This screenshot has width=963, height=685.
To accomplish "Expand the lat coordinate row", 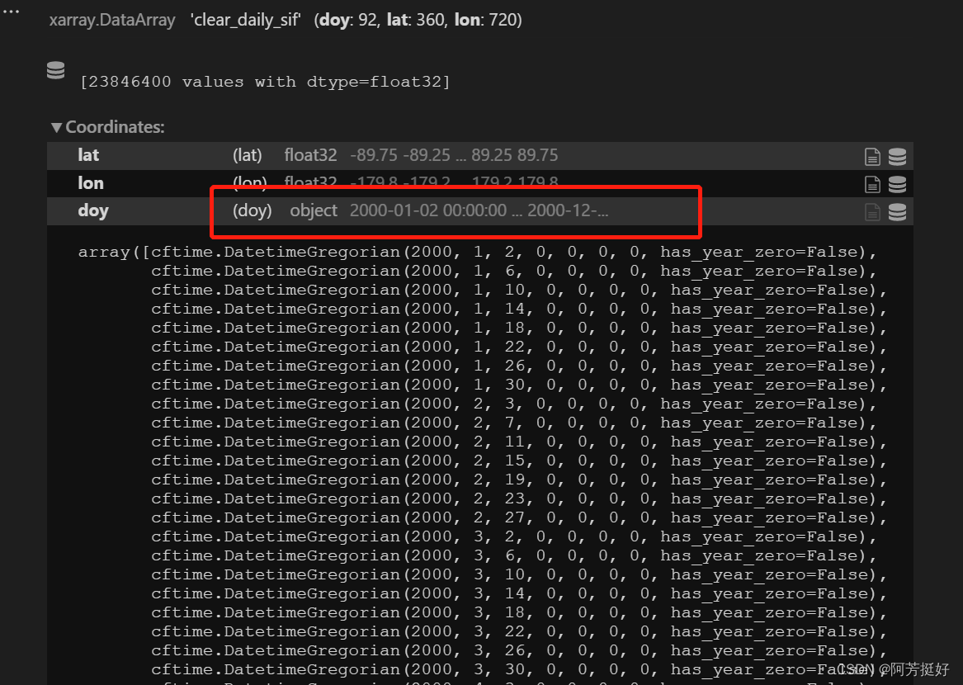I will click(x=88, y=155).
